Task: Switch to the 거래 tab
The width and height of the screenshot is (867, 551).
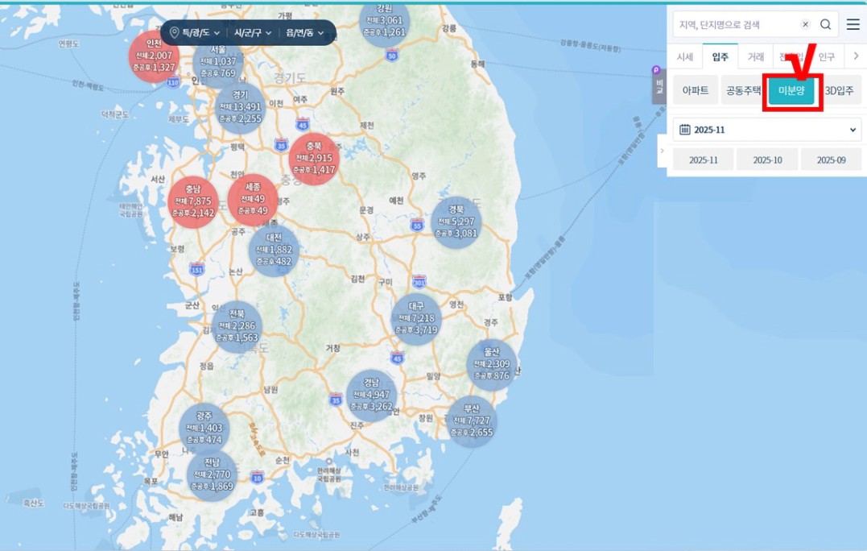Action: 755,57
